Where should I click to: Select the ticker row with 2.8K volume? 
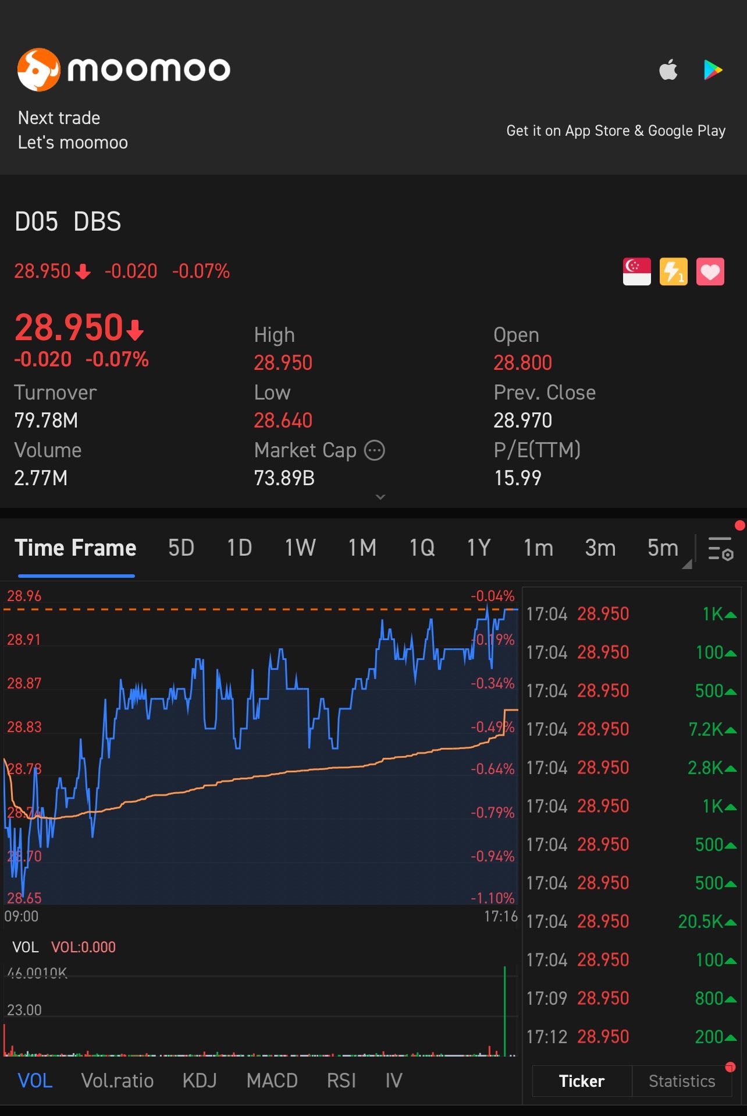coord(632,767)
